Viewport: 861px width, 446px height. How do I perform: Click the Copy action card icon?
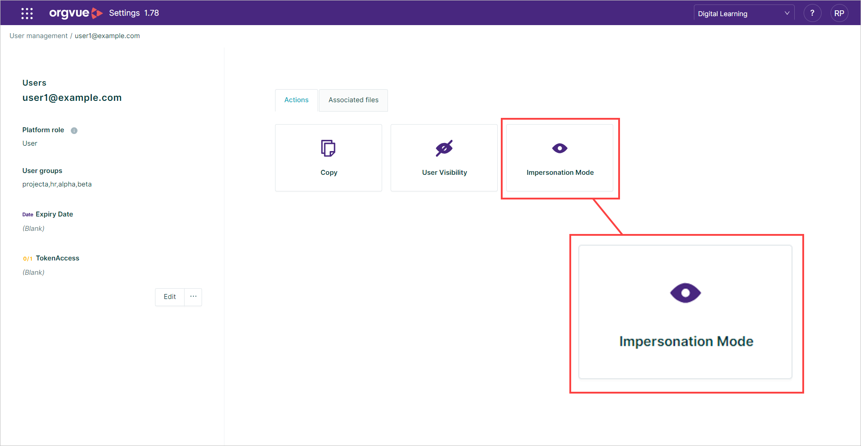tap(328, 148)
